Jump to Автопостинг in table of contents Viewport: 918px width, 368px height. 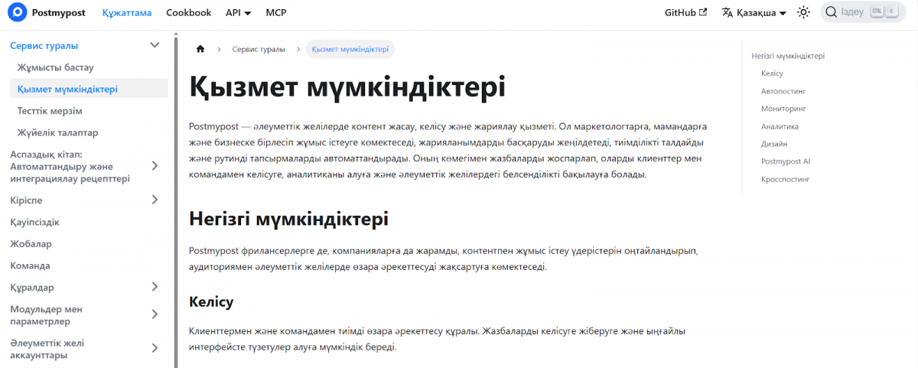click(x=783, y=91)
